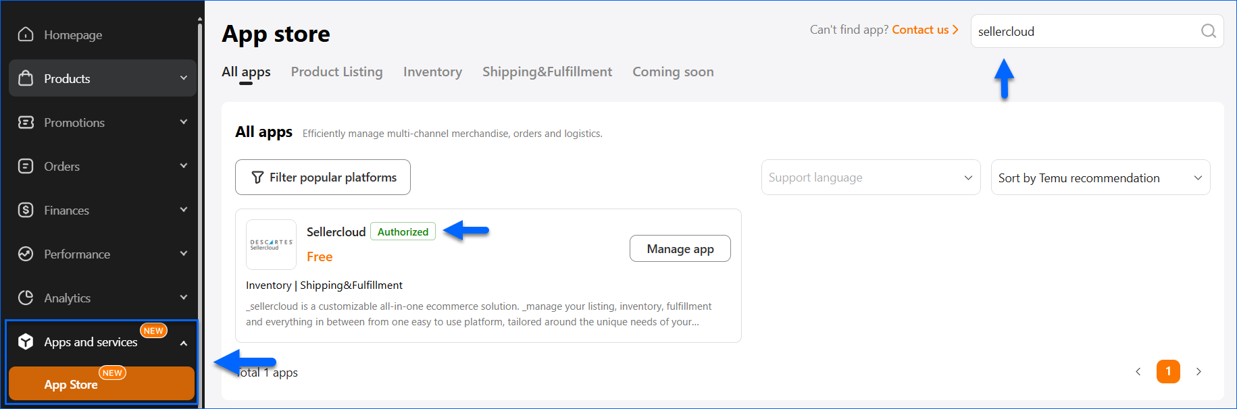Click the Orders list icon

click(26, 166)
